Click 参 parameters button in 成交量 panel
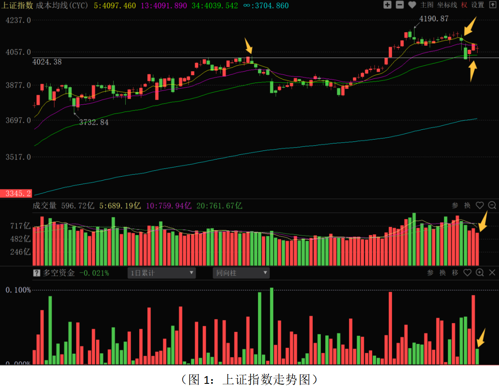This screenshot has width=499, height=389. 455,205
